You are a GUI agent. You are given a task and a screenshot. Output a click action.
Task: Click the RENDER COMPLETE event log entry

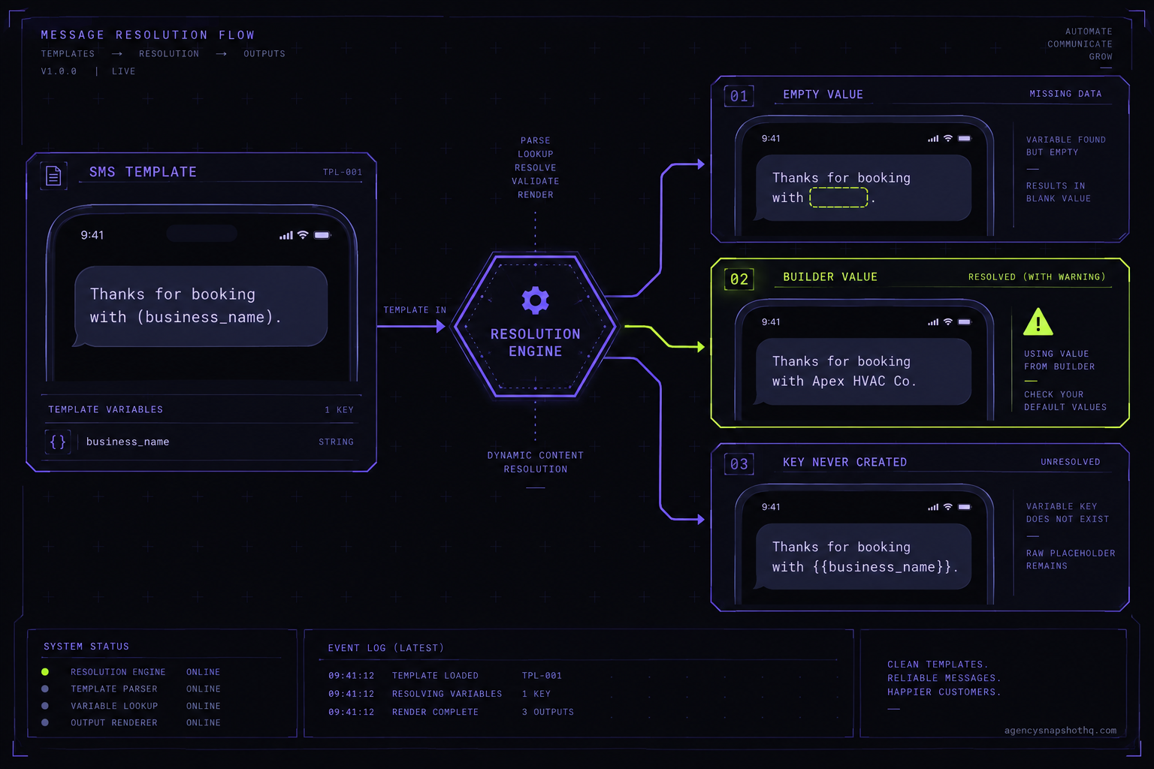tap(451, 712)
